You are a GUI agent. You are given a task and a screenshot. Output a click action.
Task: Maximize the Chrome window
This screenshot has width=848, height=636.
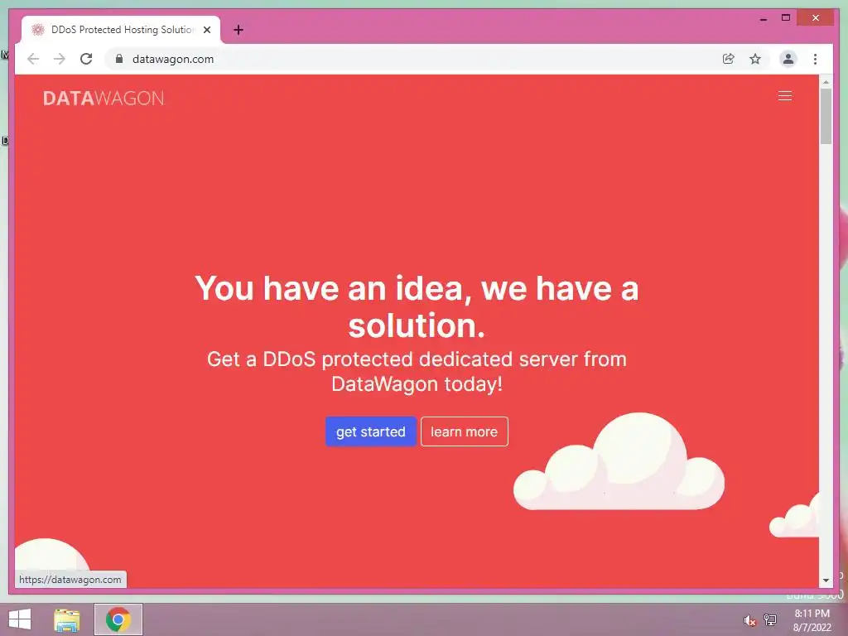tap(786, 18)
